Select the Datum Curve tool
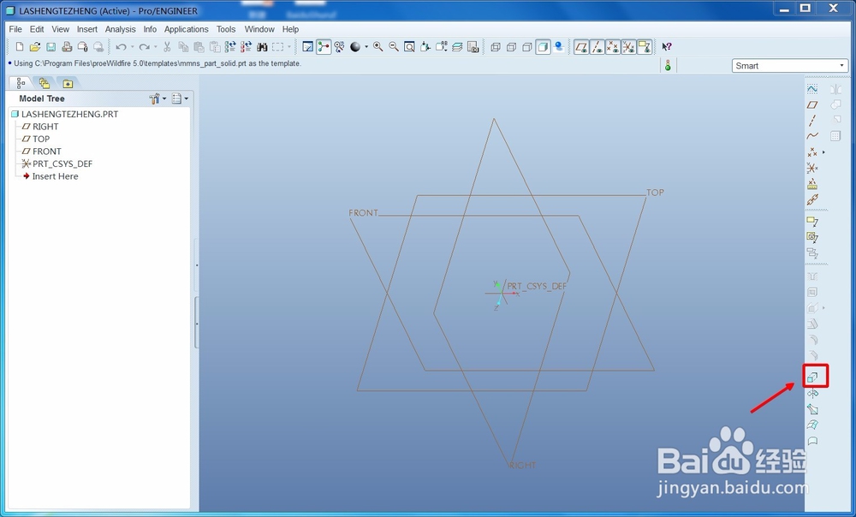 pyautogui.click(x=812, y=136)
